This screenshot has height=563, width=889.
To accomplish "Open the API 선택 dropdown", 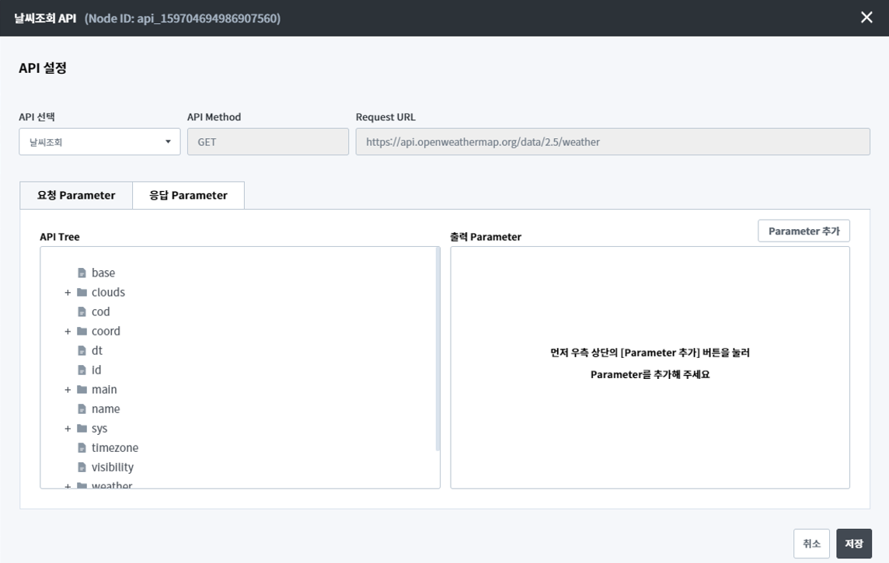I will pos(99,142).
